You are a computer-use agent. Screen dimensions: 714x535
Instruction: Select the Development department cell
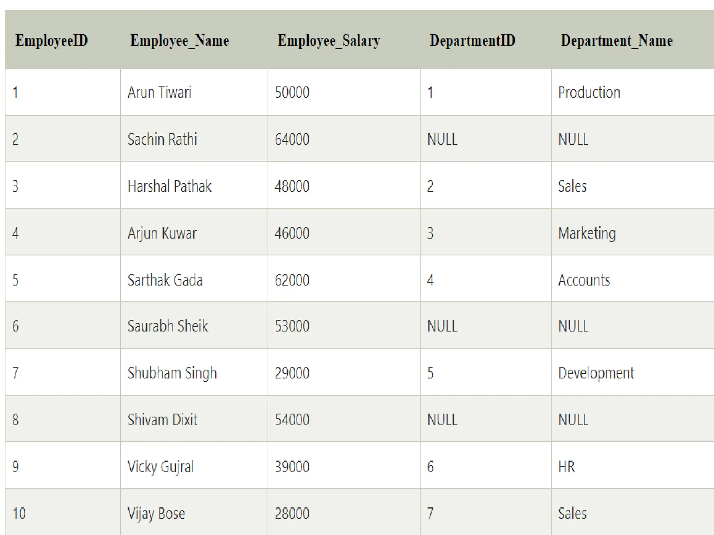point(596,373)
